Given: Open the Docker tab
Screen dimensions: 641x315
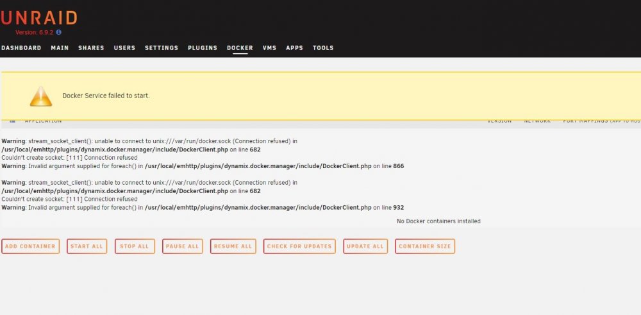Looking at the screenshot, I should (x=240, y=48).
